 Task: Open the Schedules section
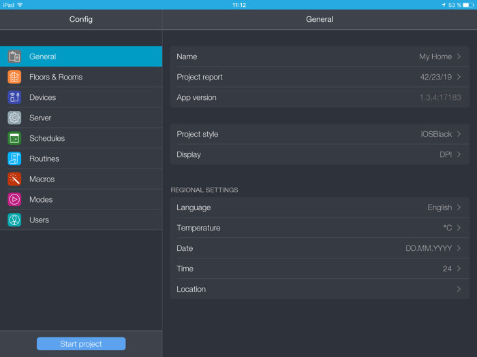point(81,138)
